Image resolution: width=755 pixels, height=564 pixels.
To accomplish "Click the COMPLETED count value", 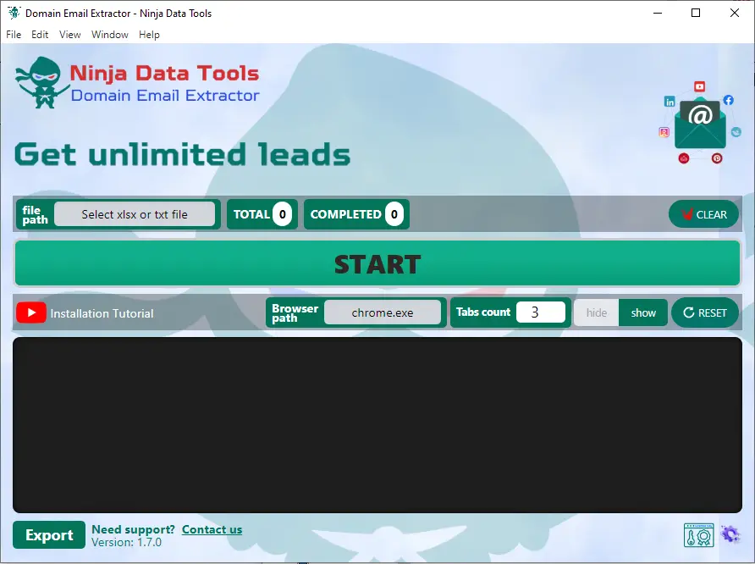I will click(394, 214).
